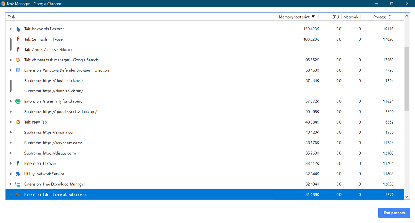
Task: Click process ID 11624
Action: (388, 101)
